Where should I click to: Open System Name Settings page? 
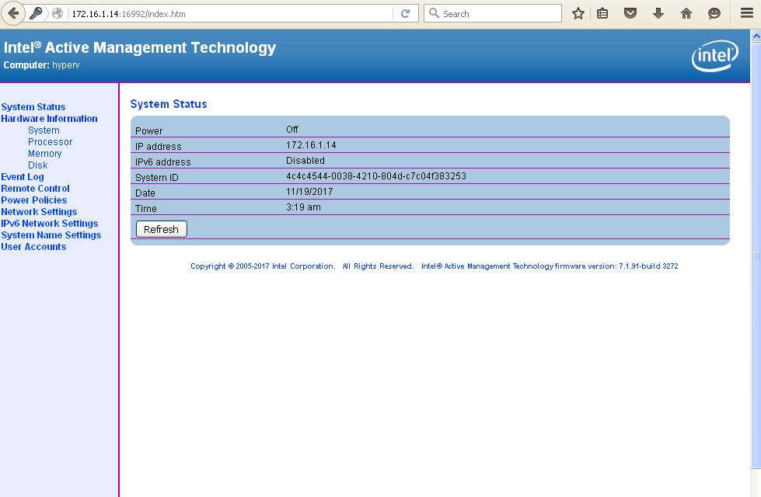click(x=51, y=235)
